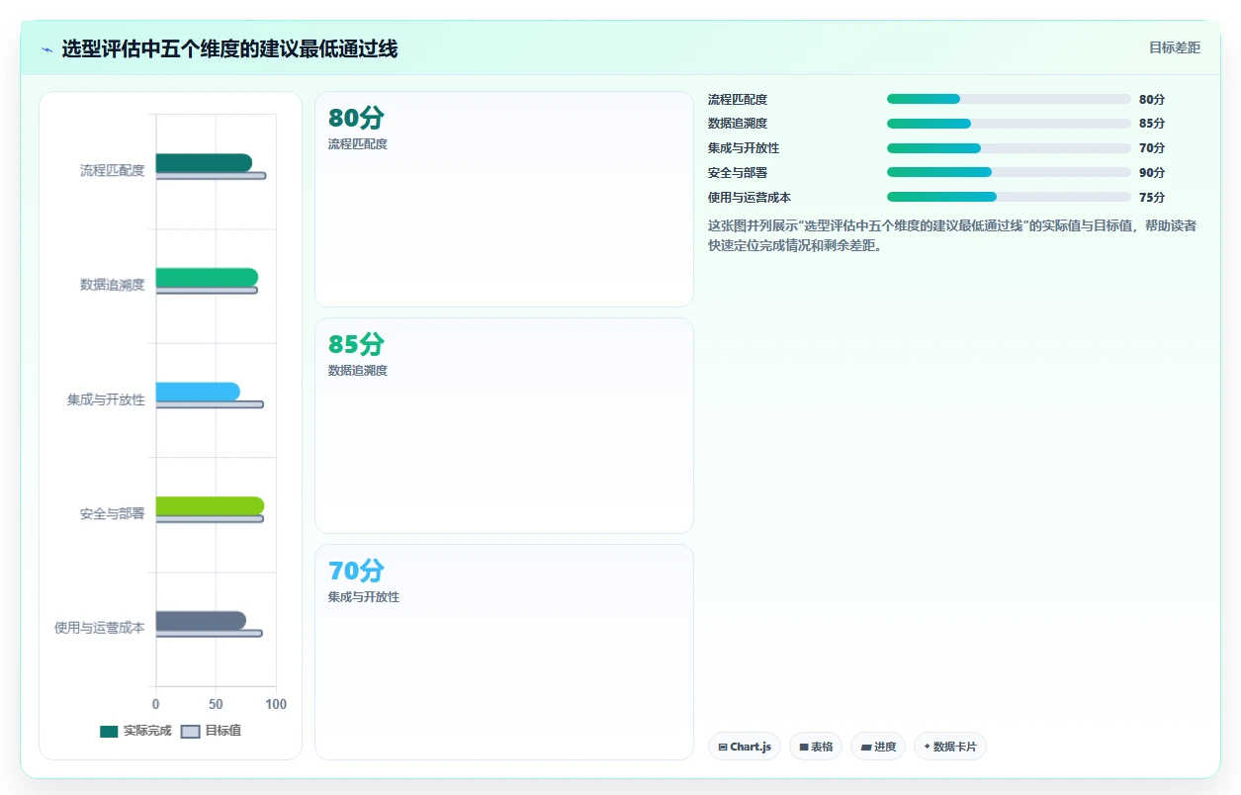Click the 90分 value in progress list
The width and height of the screenshot is (1241, 795).
pyautogui.click(x=1152, y=172)
